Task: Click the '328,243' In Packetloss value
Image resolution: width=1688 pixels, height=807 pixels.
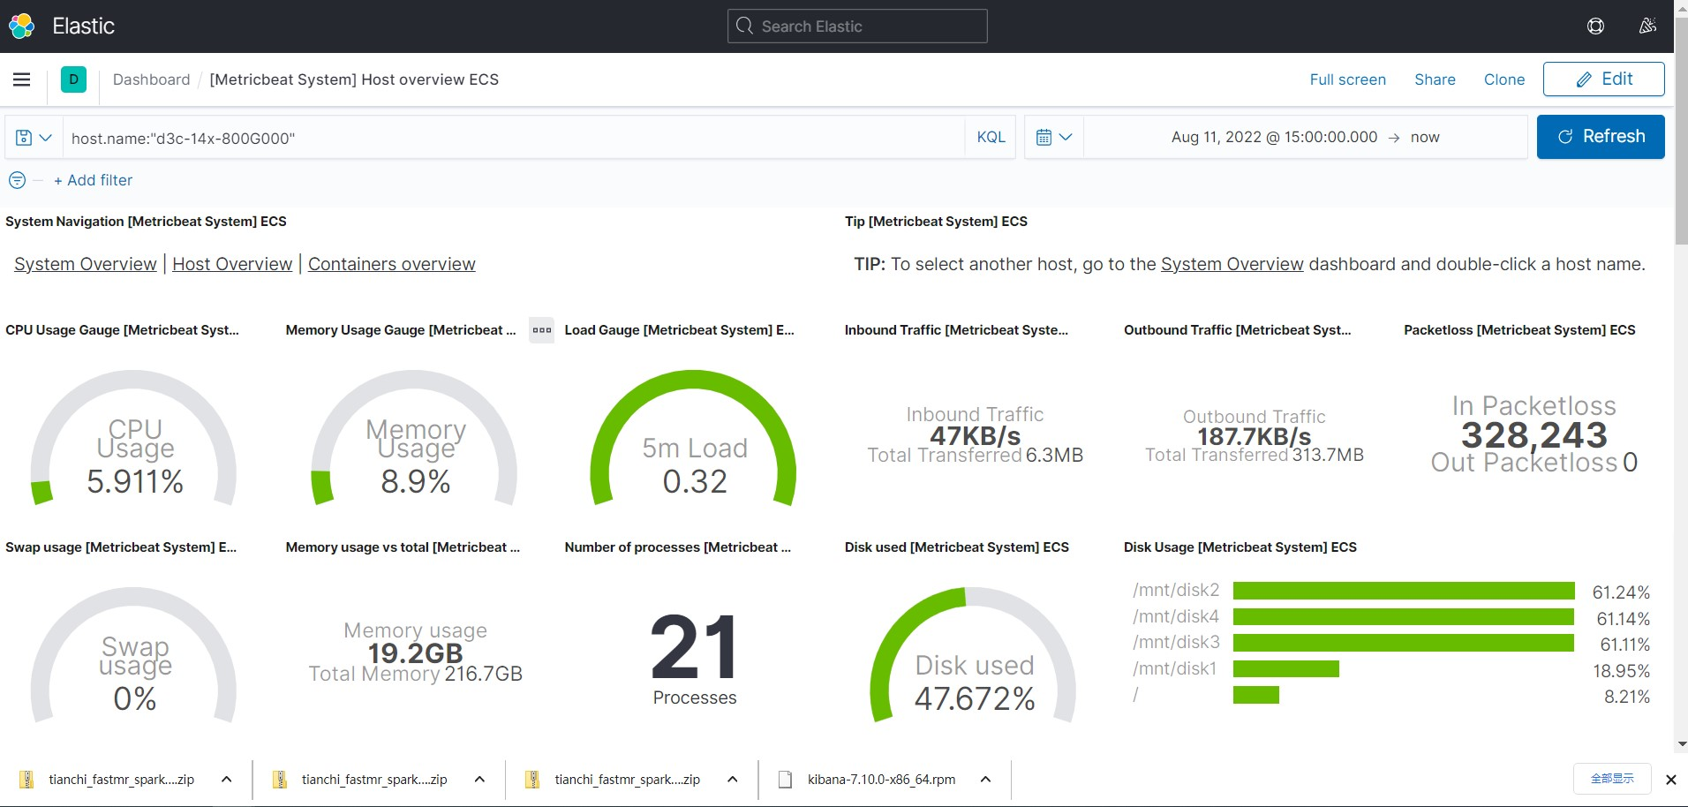Action: tap(1534, 434)
